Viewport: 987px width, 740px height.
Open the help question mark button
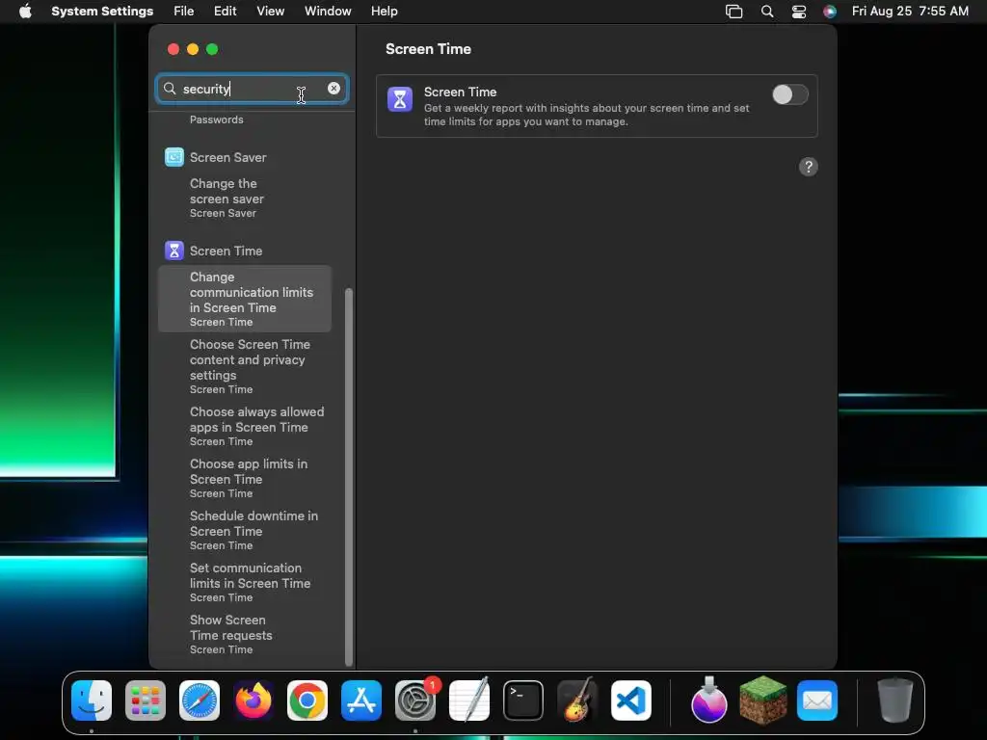click(809, 167)
